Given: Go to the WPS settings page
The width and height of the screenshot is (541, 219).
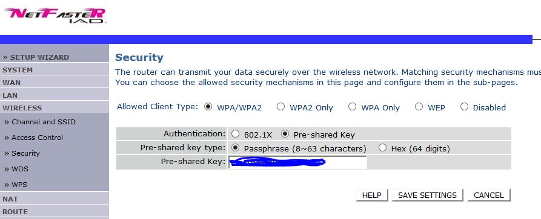Looking at the screenshot, I should pyautogui.click(x=16, y=185).
